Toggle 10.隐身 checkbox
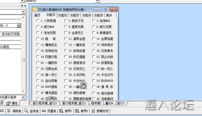Image resolution: width=202 pixels, height=116 pixels. pyautogui.click(x=38, y=39)
